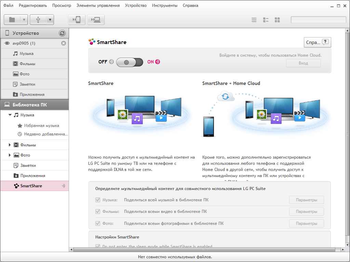
Task: Click the folder icon in the toolbar
Action: click(12, 20)
